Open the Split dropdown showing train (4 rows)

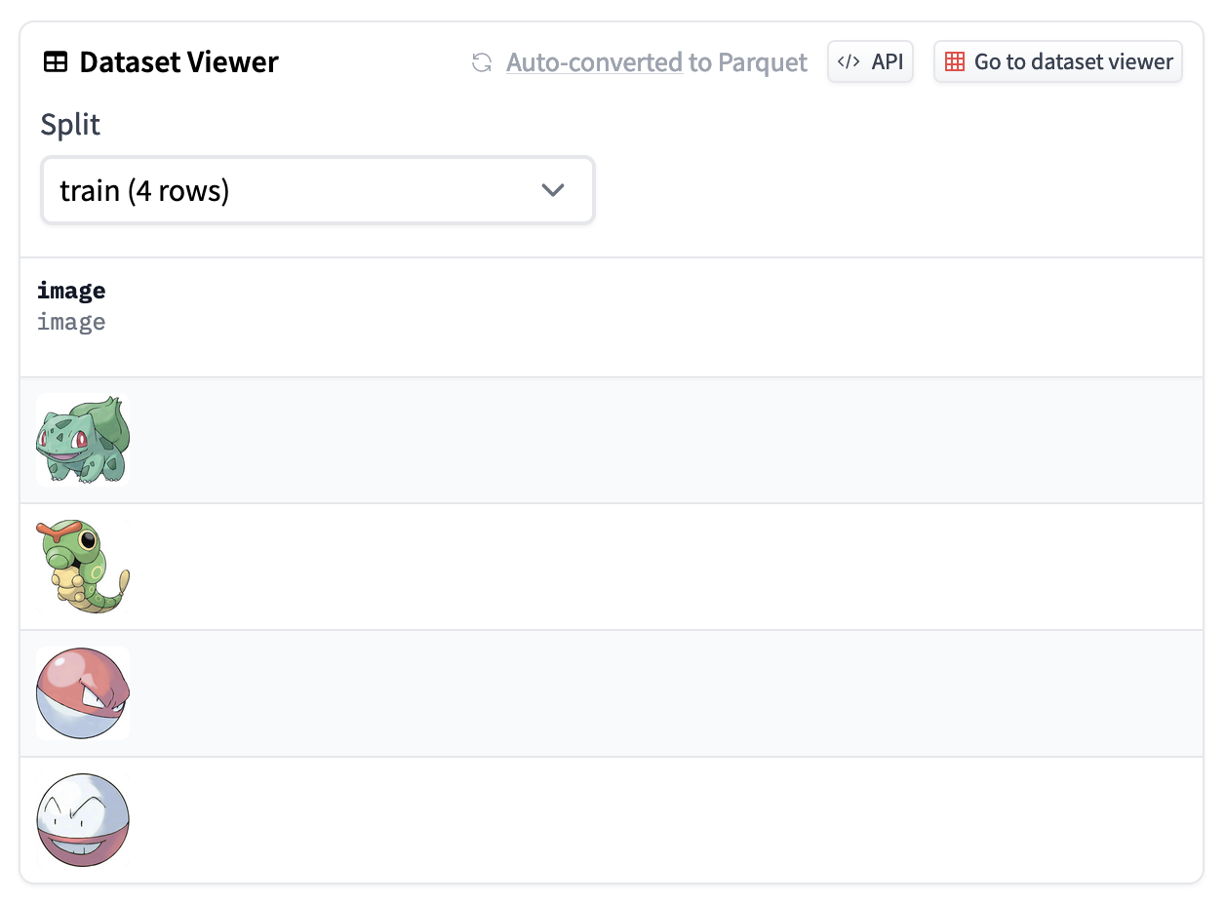point(317,190)
